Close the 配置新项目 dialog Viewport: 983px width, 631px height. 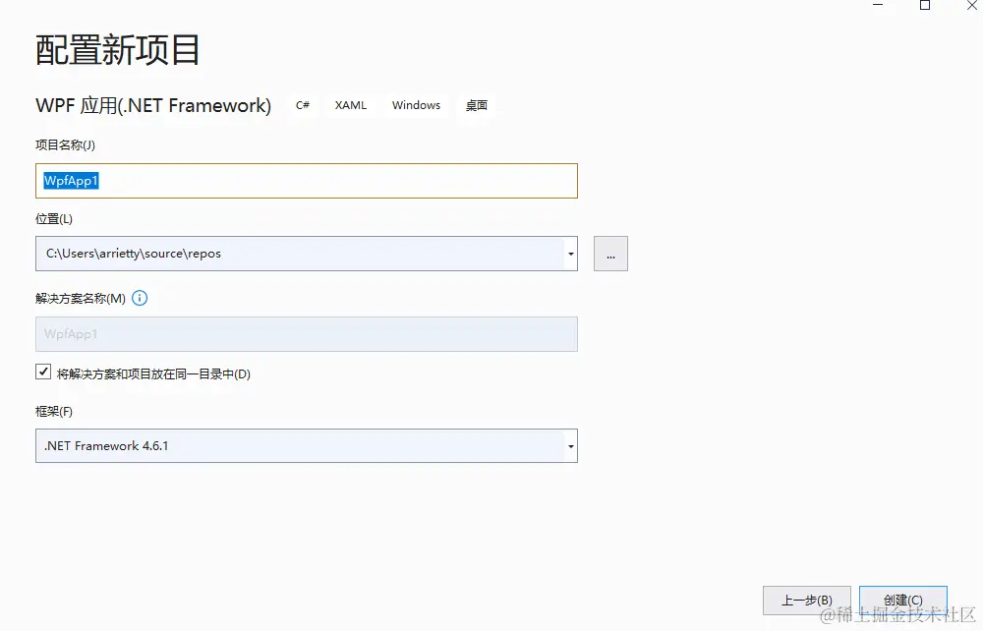972,5
